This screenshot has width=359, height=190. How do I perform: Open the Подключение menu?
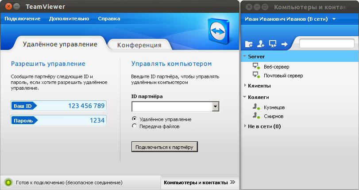point(23,19)
